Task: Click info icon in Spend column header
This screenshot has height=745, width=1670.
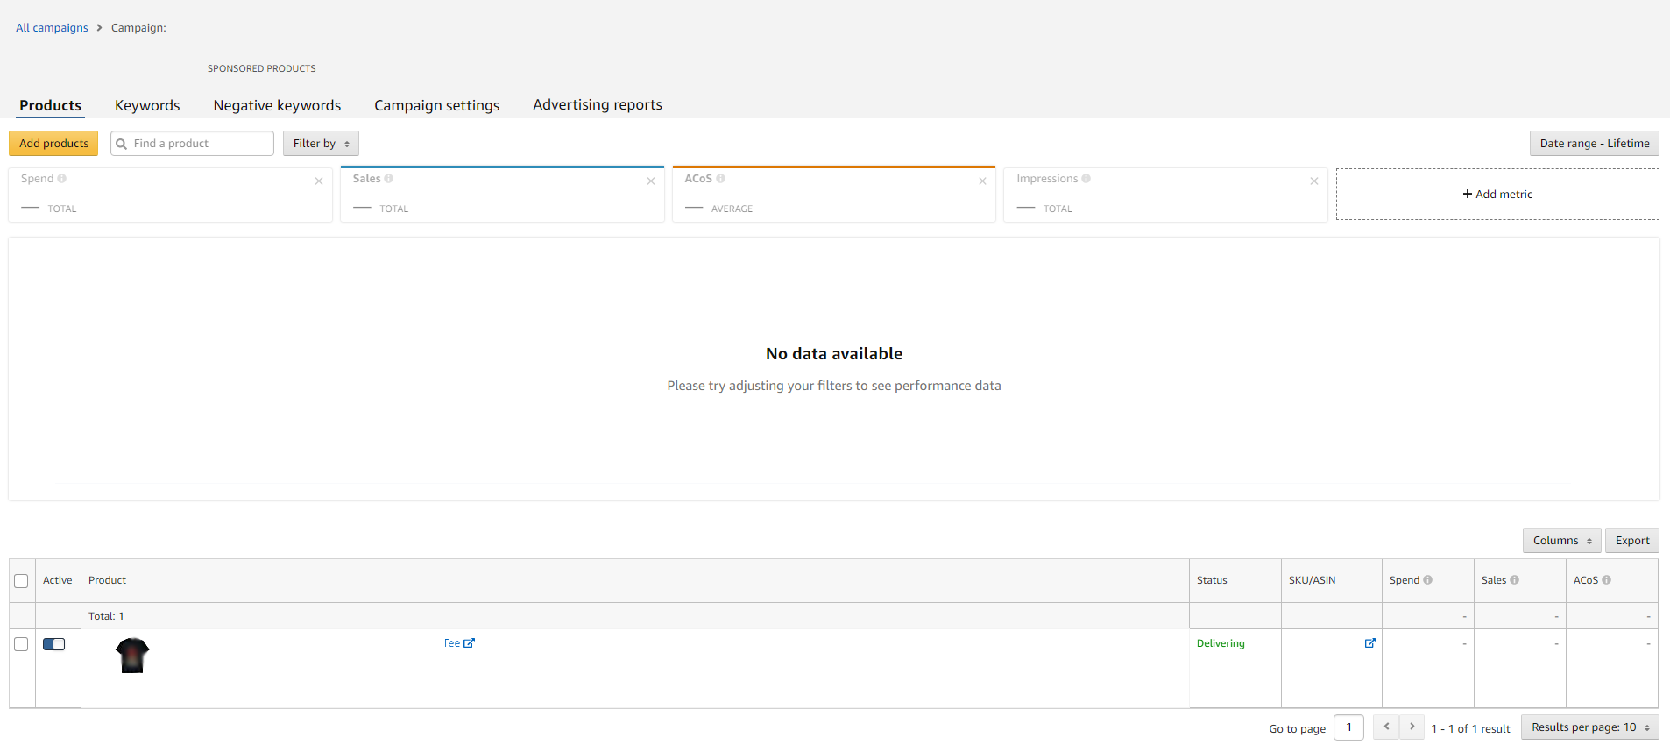Action: point(1428,580)
